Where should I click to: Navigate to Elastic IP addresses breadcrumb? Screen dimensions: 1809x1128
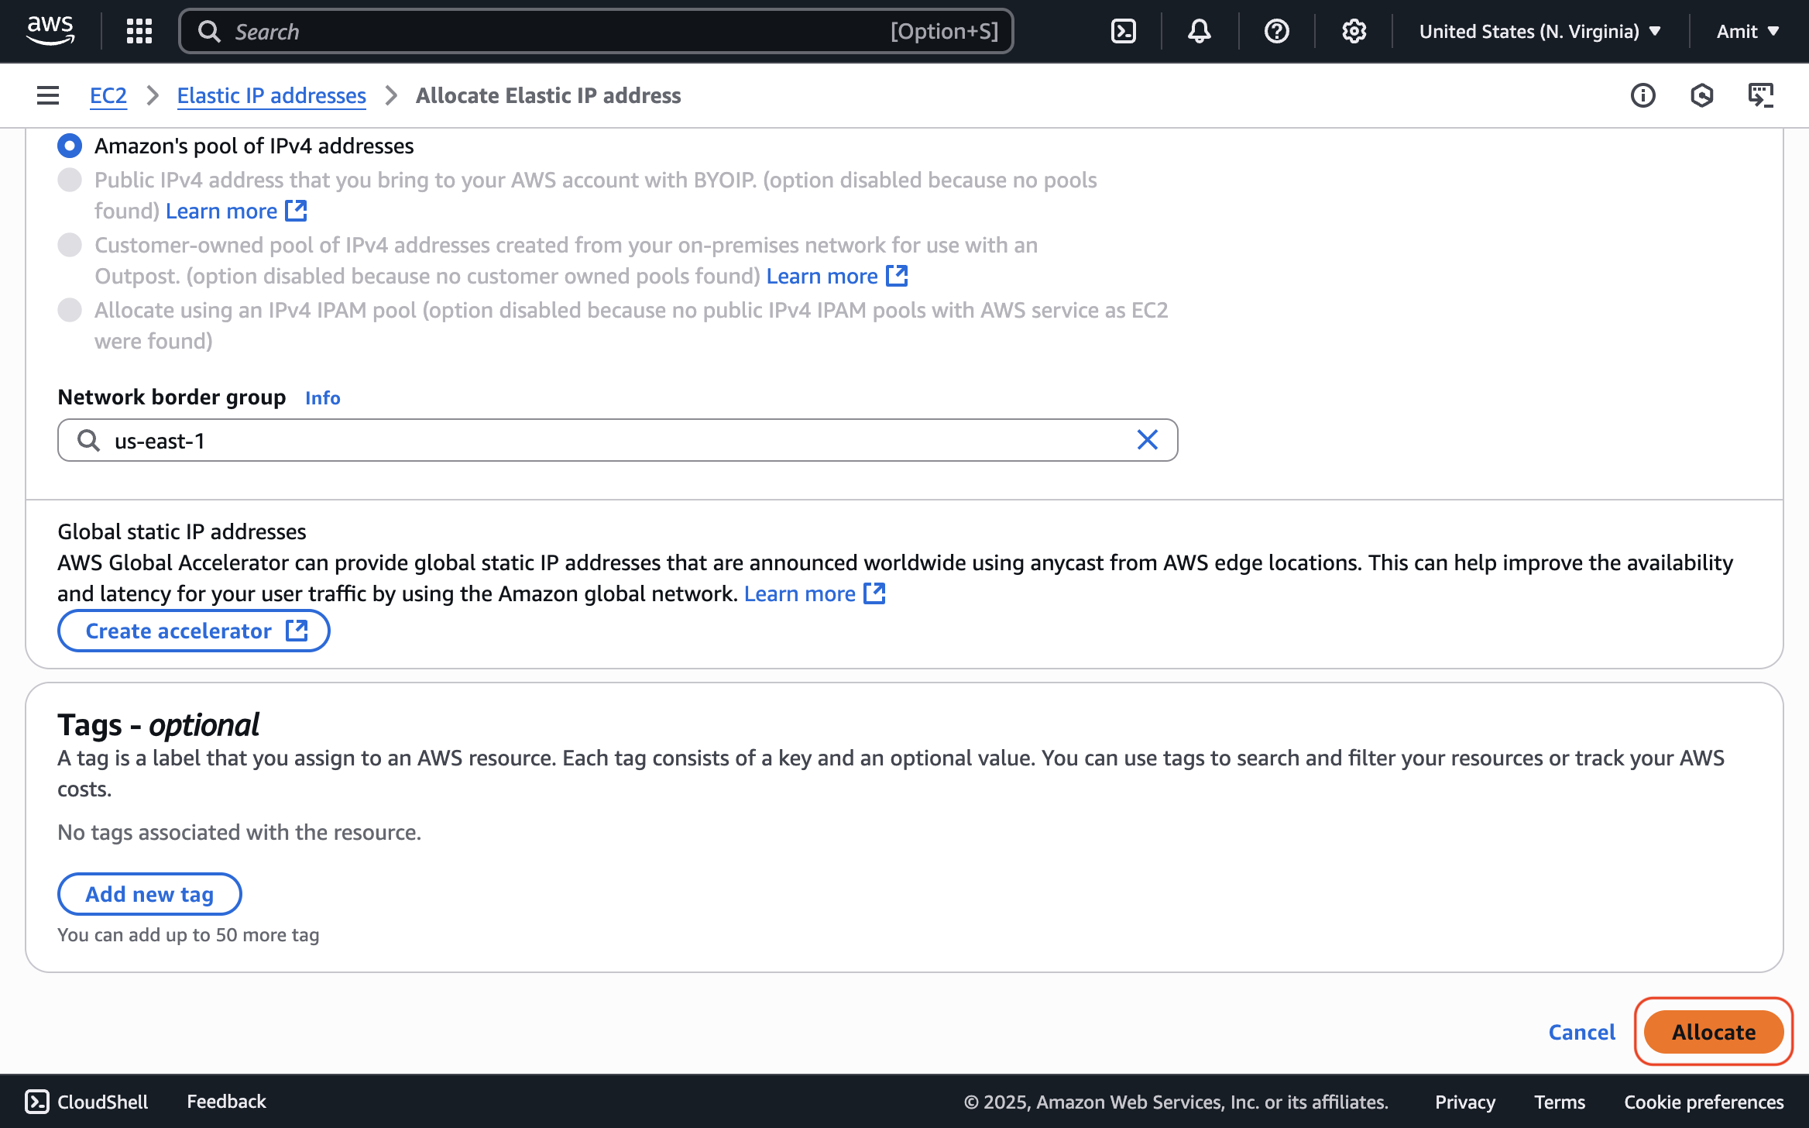click(x=271, y=95)
